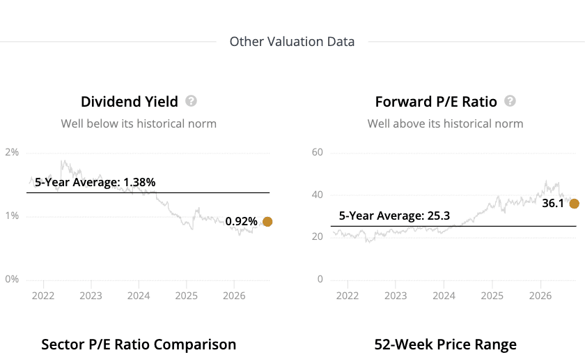
Task: Select the Dividend Yield heading
Action: click(130, 102)
